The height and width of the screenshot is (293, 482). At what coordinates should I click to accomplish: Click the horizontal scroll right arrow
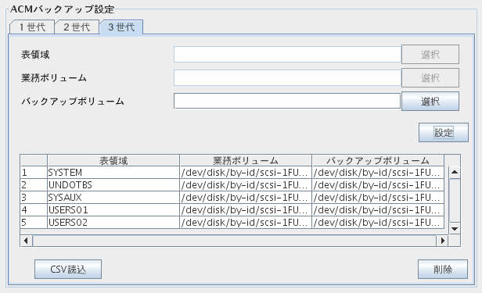[442, 241]
